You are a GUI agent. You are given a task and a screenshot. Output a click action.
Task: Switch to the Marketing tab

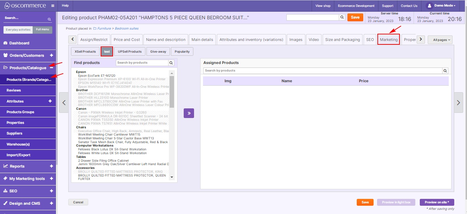(x=388, y=40)
